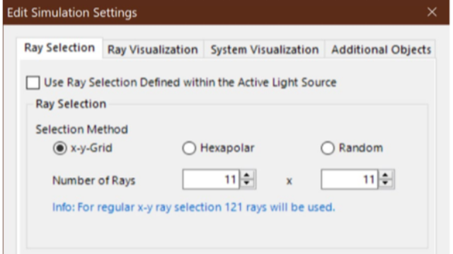The width and height of the screenshot is (453, 254).
Task: Close the Edit Simulation Settings dialog
Action: coord(432,12)
